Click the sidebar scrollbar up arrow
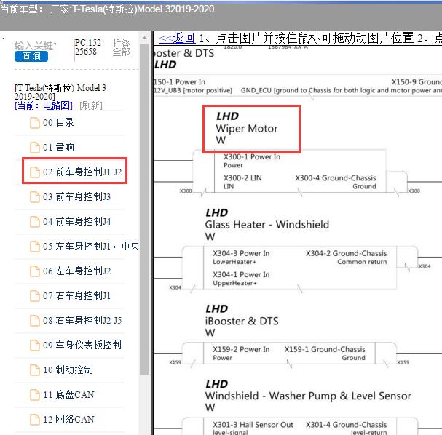Viewport: 442px width, 435px height. click(145, 38)
